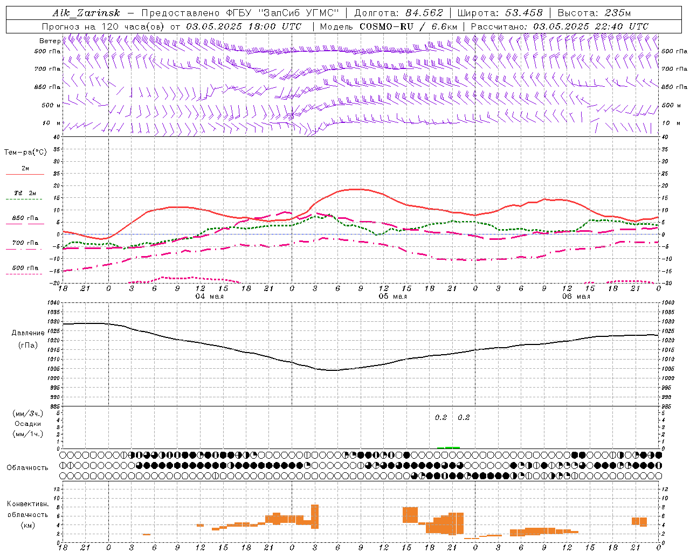Select the "Облачность" cloudiness label
Viewport: 690px width, 552px height.
(x=27, y=467)
